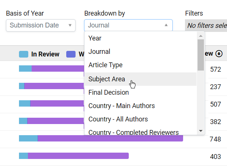Choose Article Type breakdown option

point(105,65)
